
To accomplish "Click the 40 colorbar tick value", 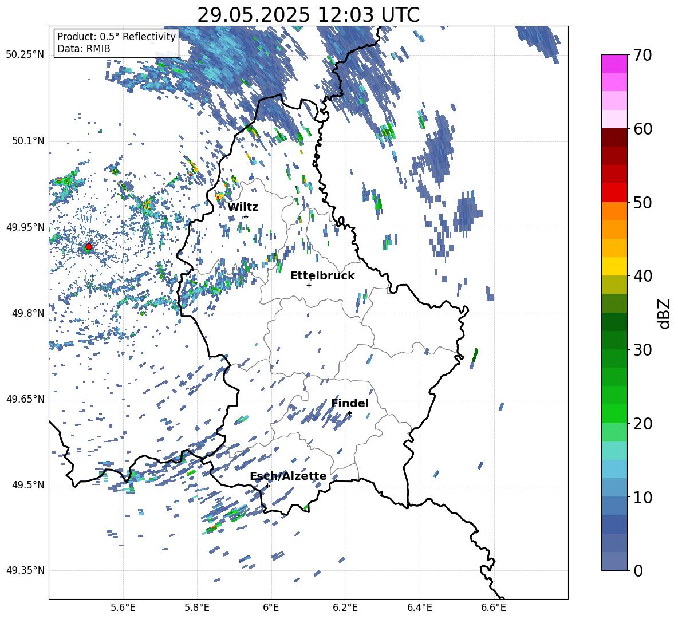I will click(642, 276).
